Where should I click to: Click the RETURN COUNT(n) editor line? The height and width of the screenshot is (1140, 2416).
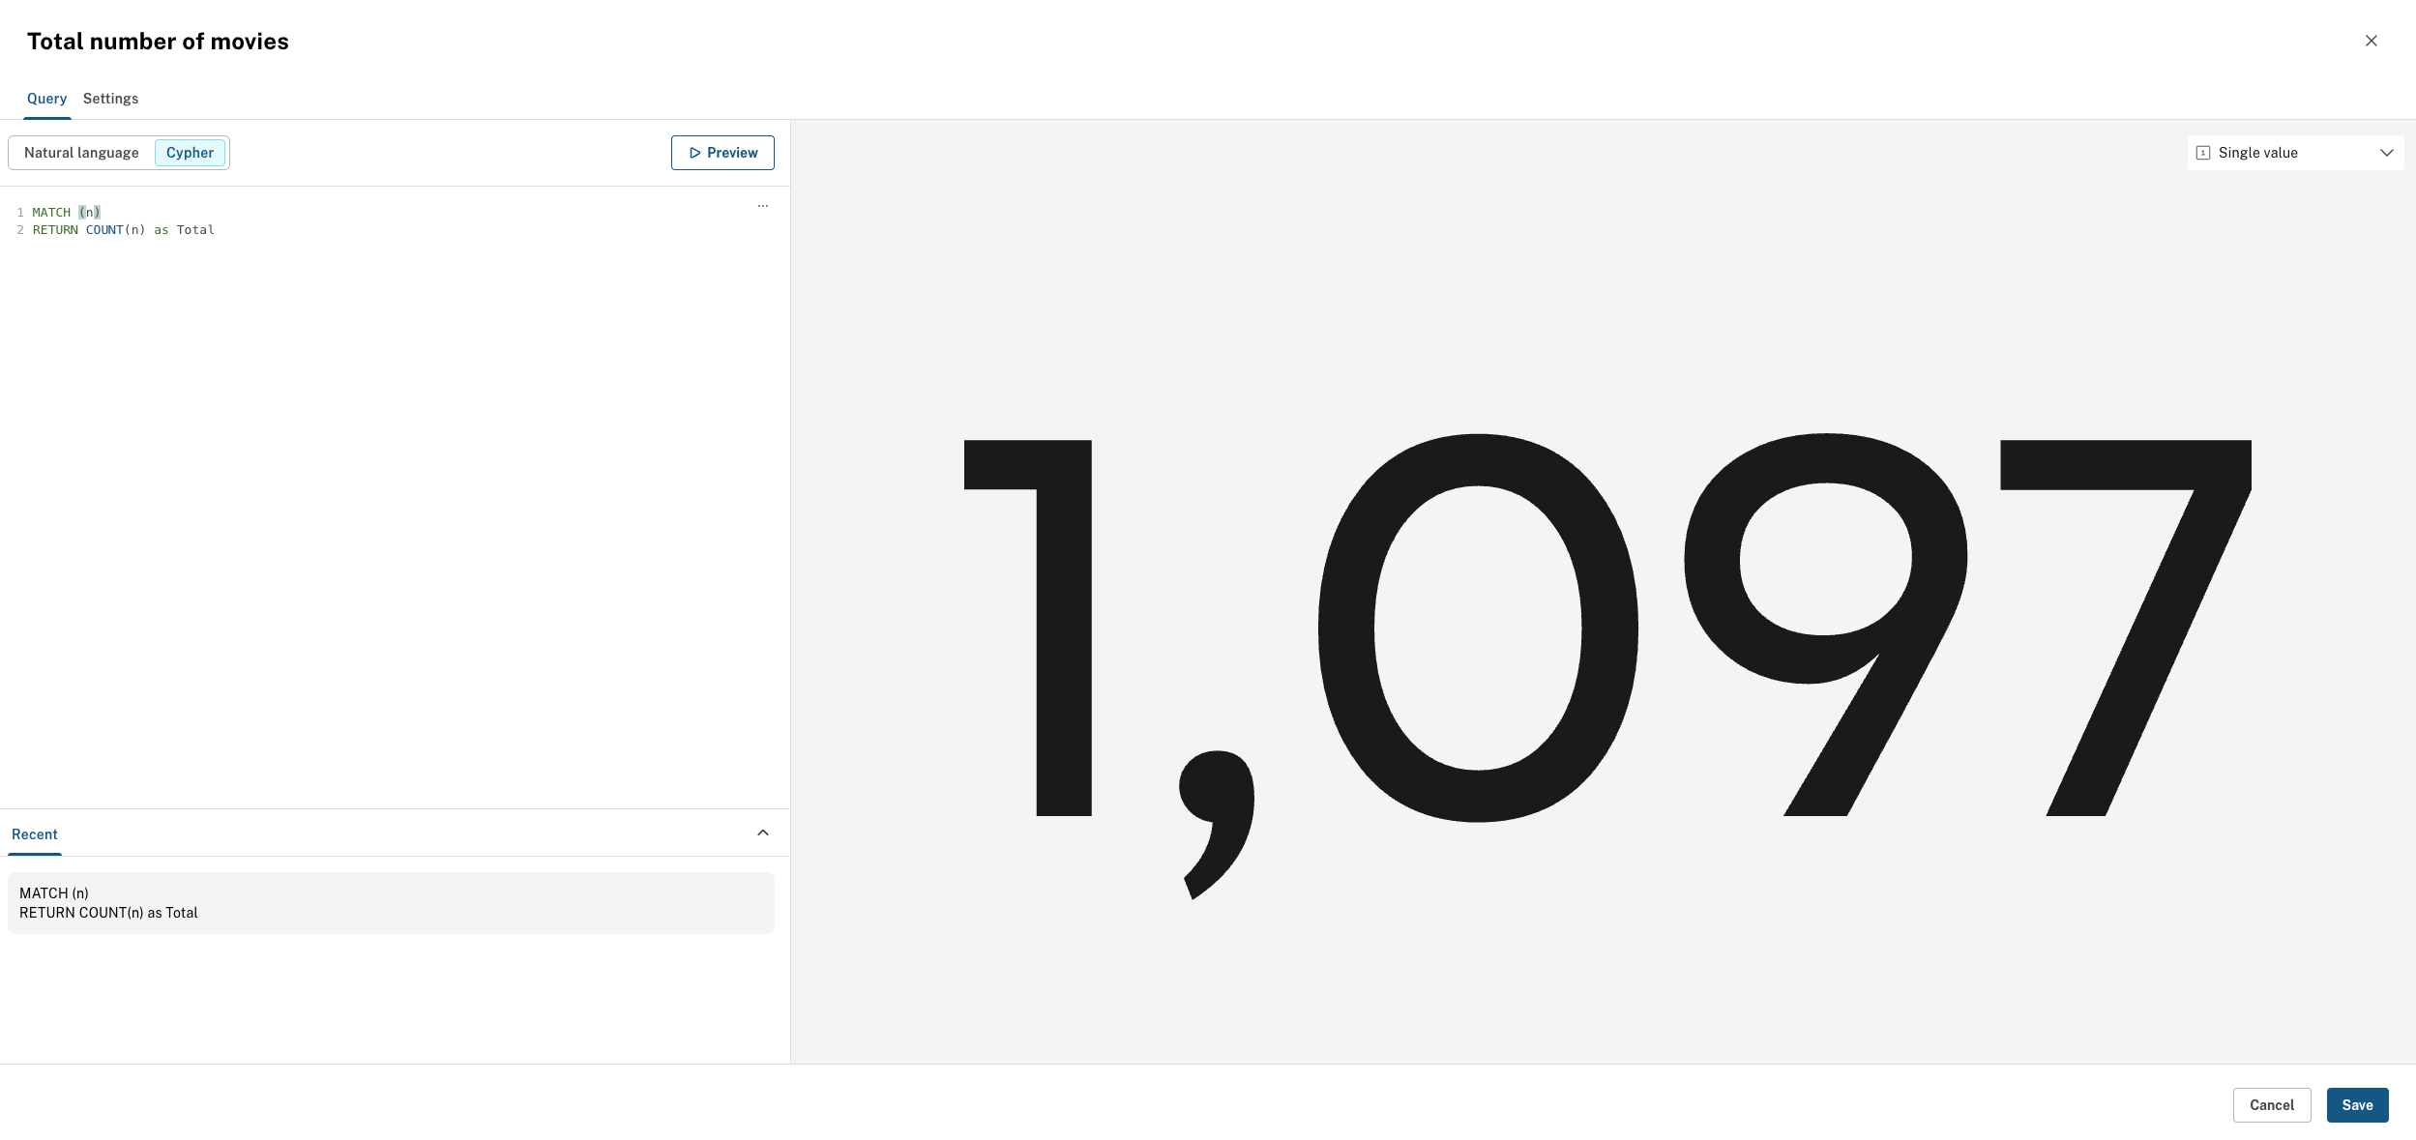tap(123, 230)
